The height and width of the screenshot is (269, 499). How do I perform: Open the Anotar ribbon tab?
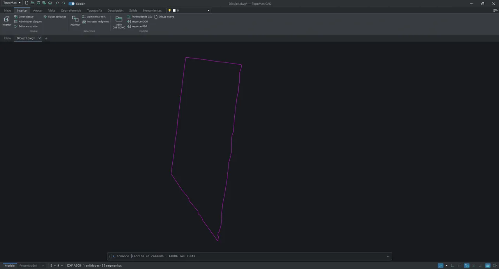tap(38, 11)
